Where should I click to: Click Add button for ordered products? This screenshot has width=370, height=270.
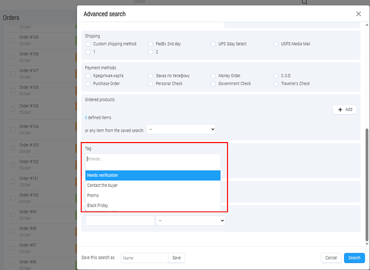[x=345, y=110]
